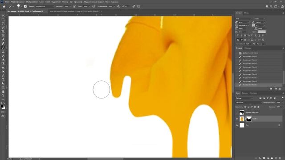Image resolution: width=285 pixels, height=160 pixels.
Task: Click the search icon at top right
Action: [x=271, y=6]
